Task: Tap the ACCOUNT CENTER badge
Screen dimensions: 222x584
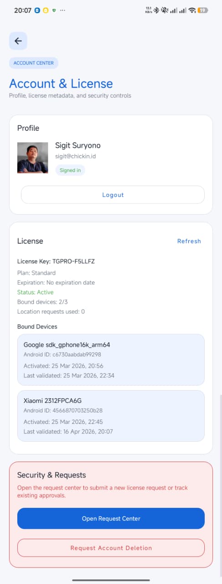Action: 34,63
